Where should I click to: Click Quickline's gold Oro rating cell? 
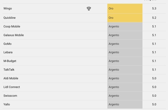[x=125, y=18]
